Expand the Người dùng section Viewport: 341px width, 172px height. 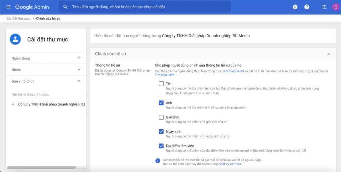(46, 58)
